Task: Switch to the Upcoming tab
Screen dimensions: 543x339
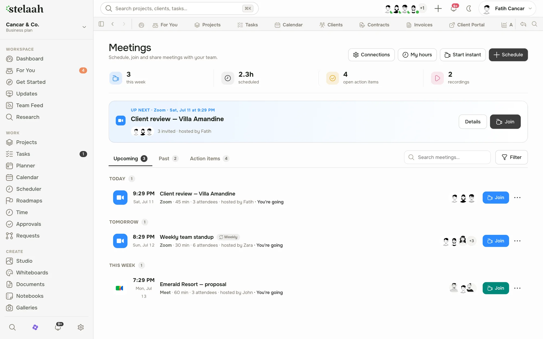Action: click(x=130, y=158)
